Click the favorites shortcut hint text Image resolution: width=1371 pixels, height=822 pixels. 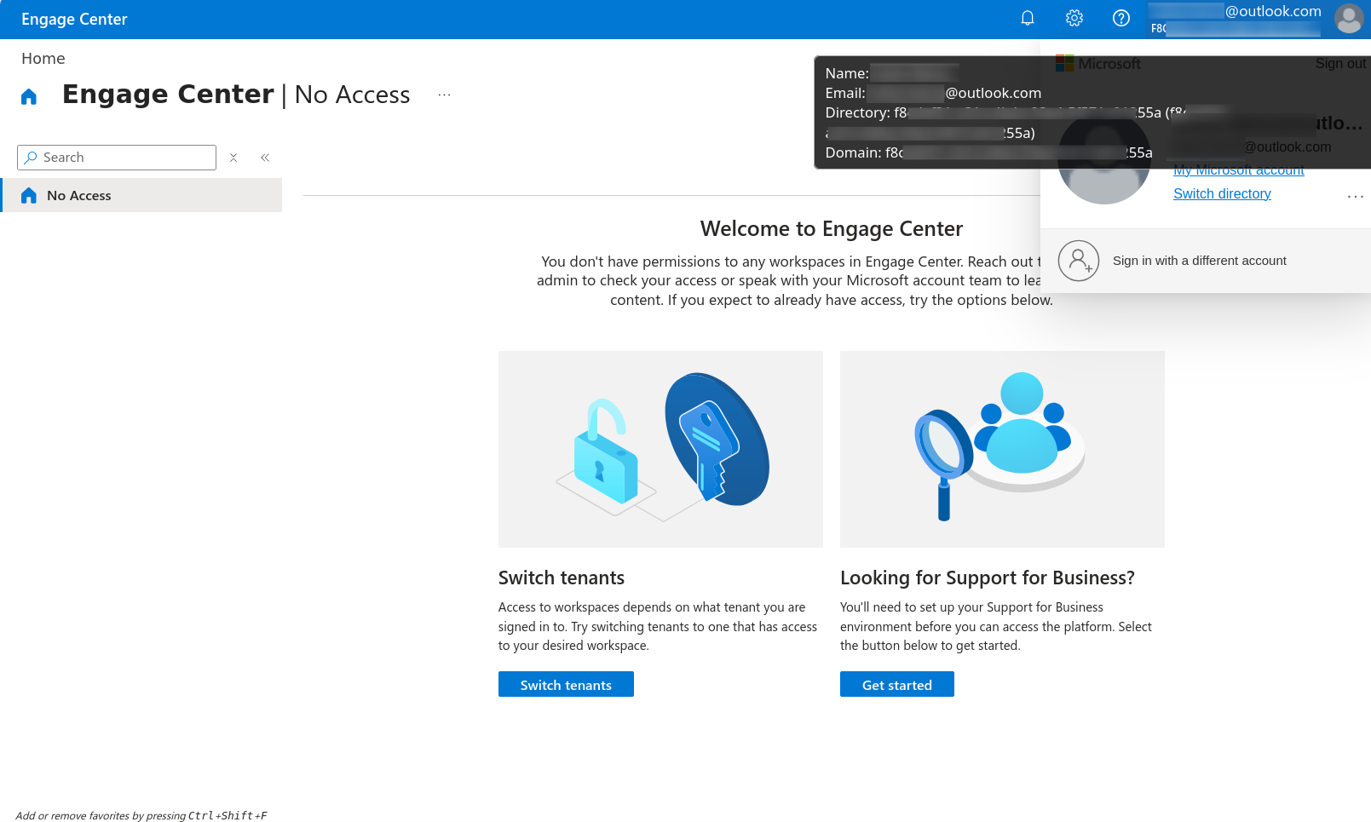pyautogui.click(x=141, y=815)
